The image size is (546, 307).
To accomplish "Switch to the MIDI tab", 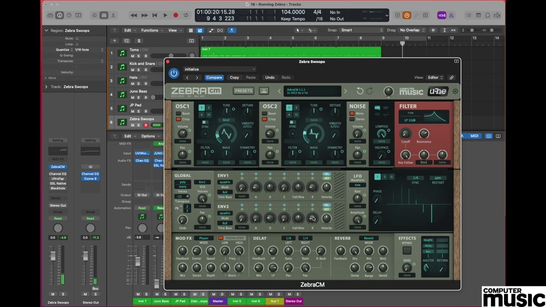I will click(x=474, y=136).
